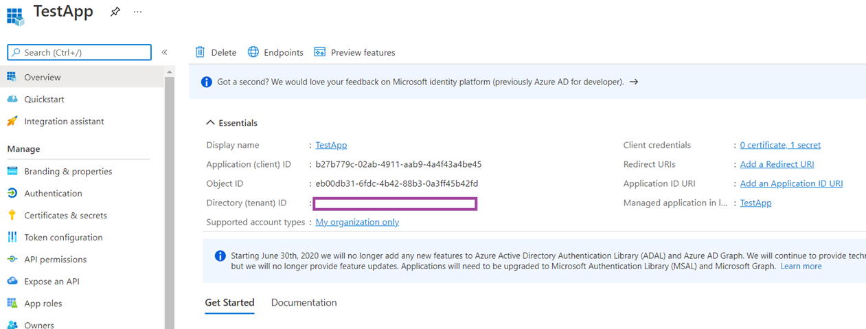Screen dimensions: 866x329
Task: Open Preview features
Action: point(363,52)
